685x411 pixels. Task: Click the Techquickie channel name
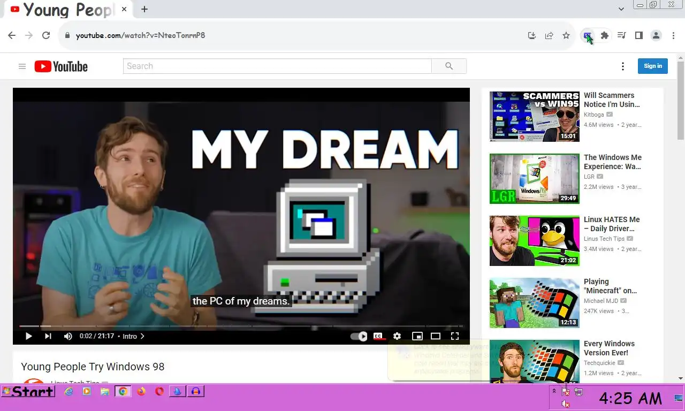[600, 363]
